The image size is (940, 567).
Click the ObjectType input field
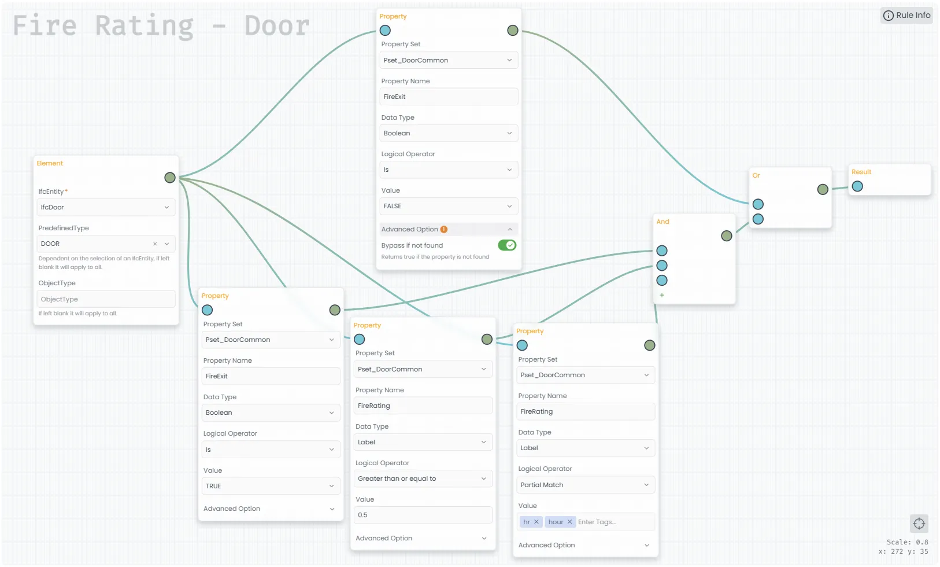tap(105, 299)
